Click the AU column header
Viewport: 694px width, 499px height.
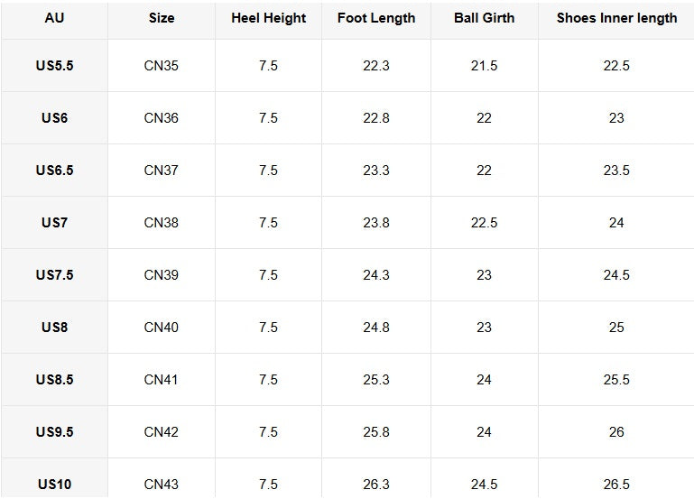(x=54, y=18)
